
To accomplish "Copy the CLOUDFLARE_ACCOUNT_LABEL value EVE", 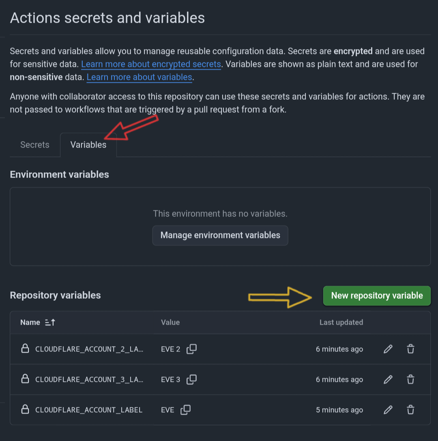I will 185,410.
